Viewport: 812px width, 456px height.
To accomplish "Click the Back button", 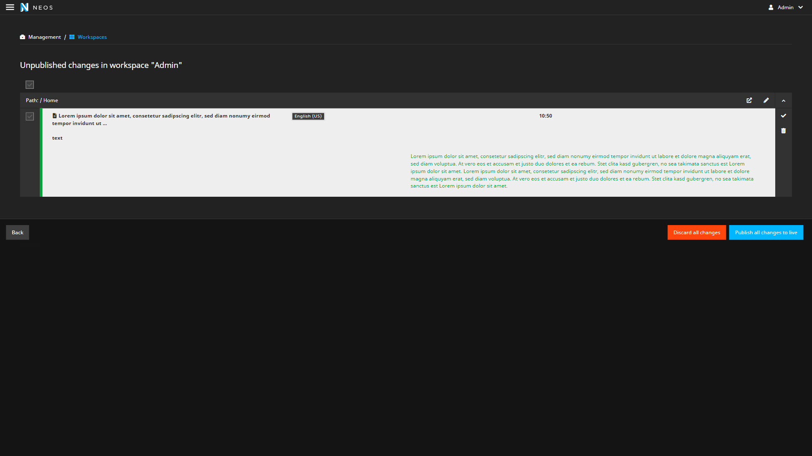I will (x=18, y=233).
